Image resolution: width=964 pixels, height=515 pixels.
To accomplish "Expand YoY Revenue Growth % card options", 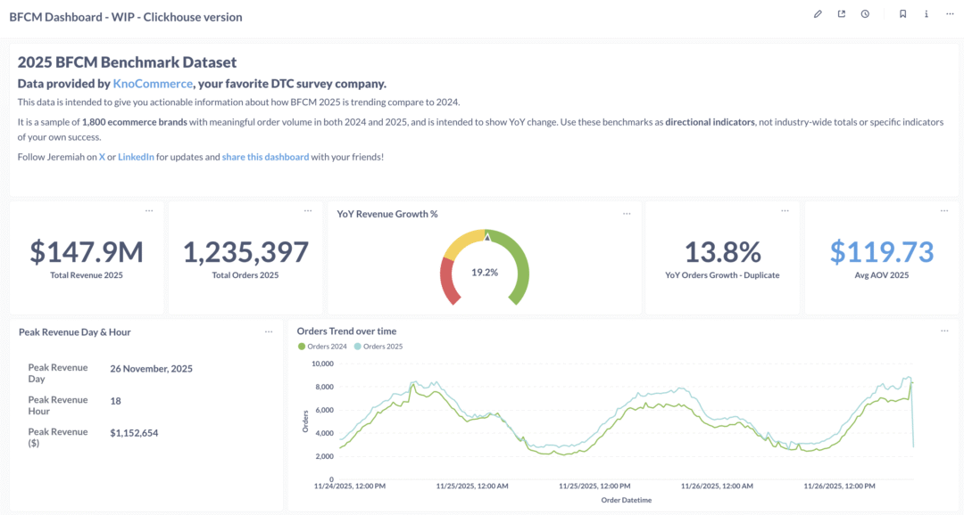I will click(627, 214).
